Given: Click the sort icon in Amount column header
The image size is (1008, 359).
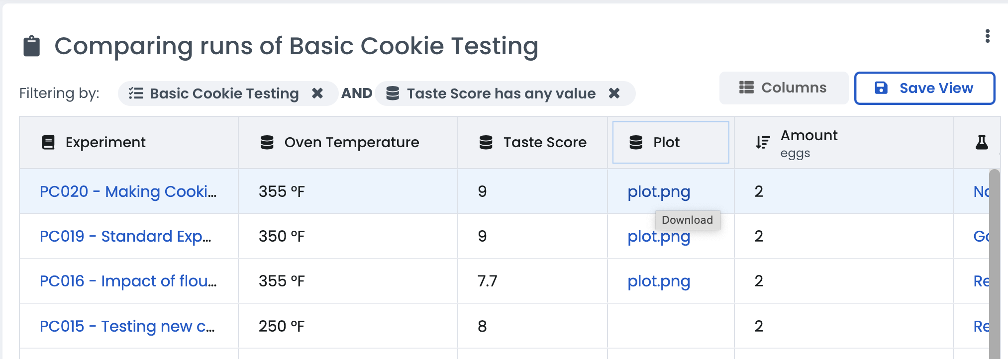Looking at the screenshot, I should pyautogui.click(x=762, y=142).
